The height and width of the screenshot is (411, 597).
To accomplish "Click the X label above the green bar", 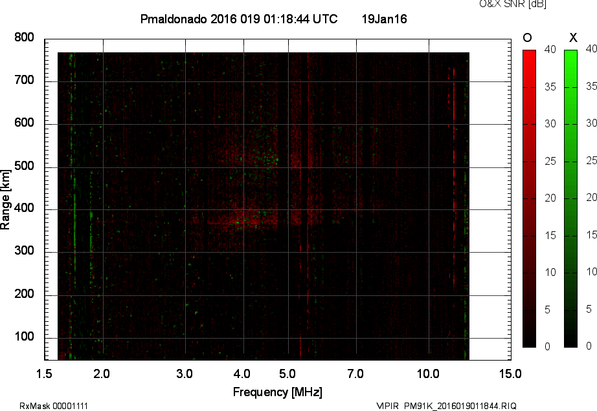I will pyautogui.click(x=572, y=38).
